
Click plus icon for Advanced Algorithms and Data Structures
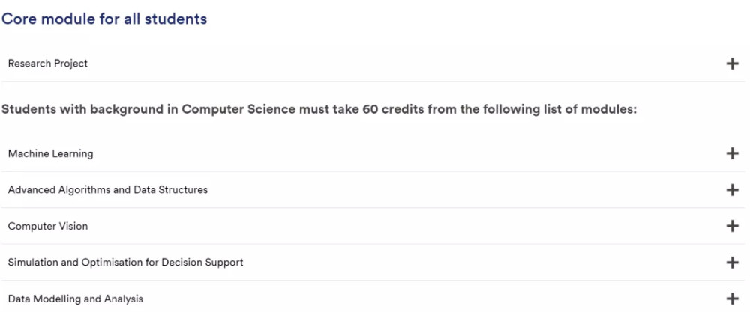pyautogui.click(x=733, y=190)
